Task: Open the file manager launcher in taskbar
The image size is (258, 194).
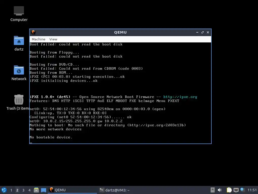Action: click(x=36, y=190)
